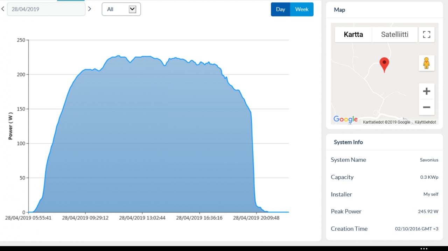Image resolution: width=448 pixels, height=251 pixels.
Task: Switch chart to Week view
Action: pos(302,9)
